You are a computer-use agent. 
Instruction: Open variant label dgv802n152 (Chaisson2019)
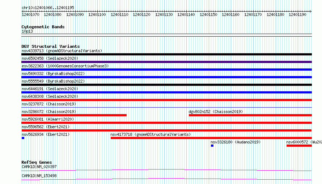pos(216,112)
